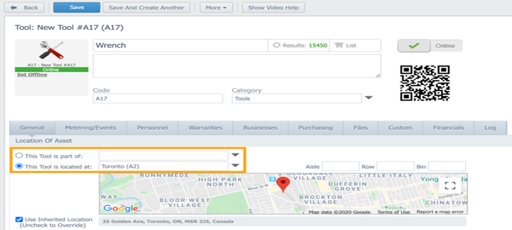
Task: Click the Google logo on map
Action: point(121,208)
